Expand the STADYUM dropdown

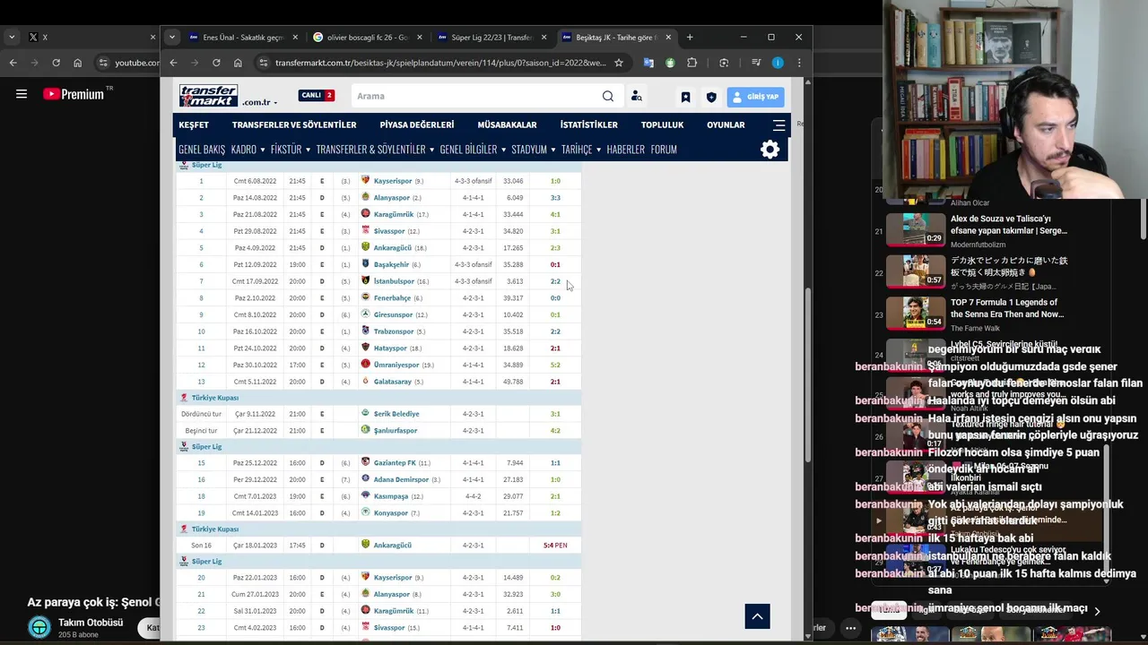click(534, 150)
